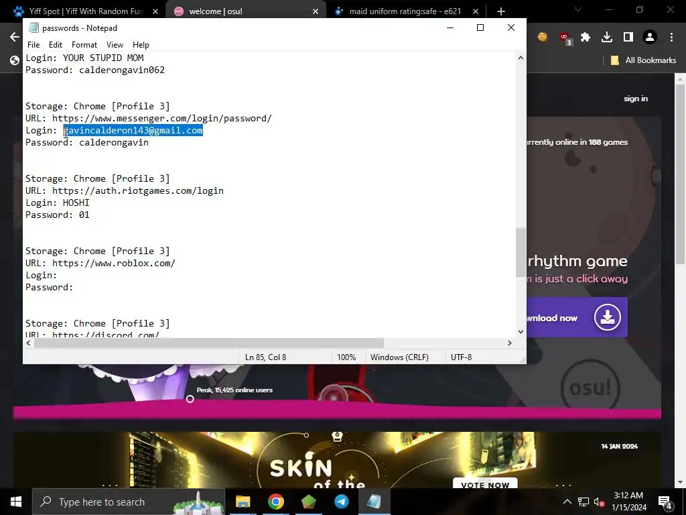
Task: Open the View menu in Notepad
Action: click(115, 45)
